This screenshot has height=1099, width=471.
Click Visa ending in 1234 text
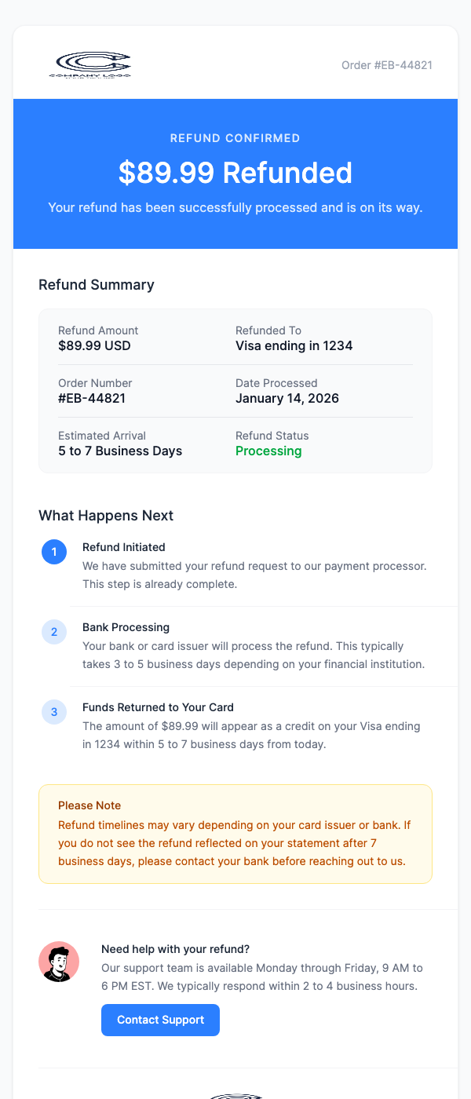tap(294, 345)
